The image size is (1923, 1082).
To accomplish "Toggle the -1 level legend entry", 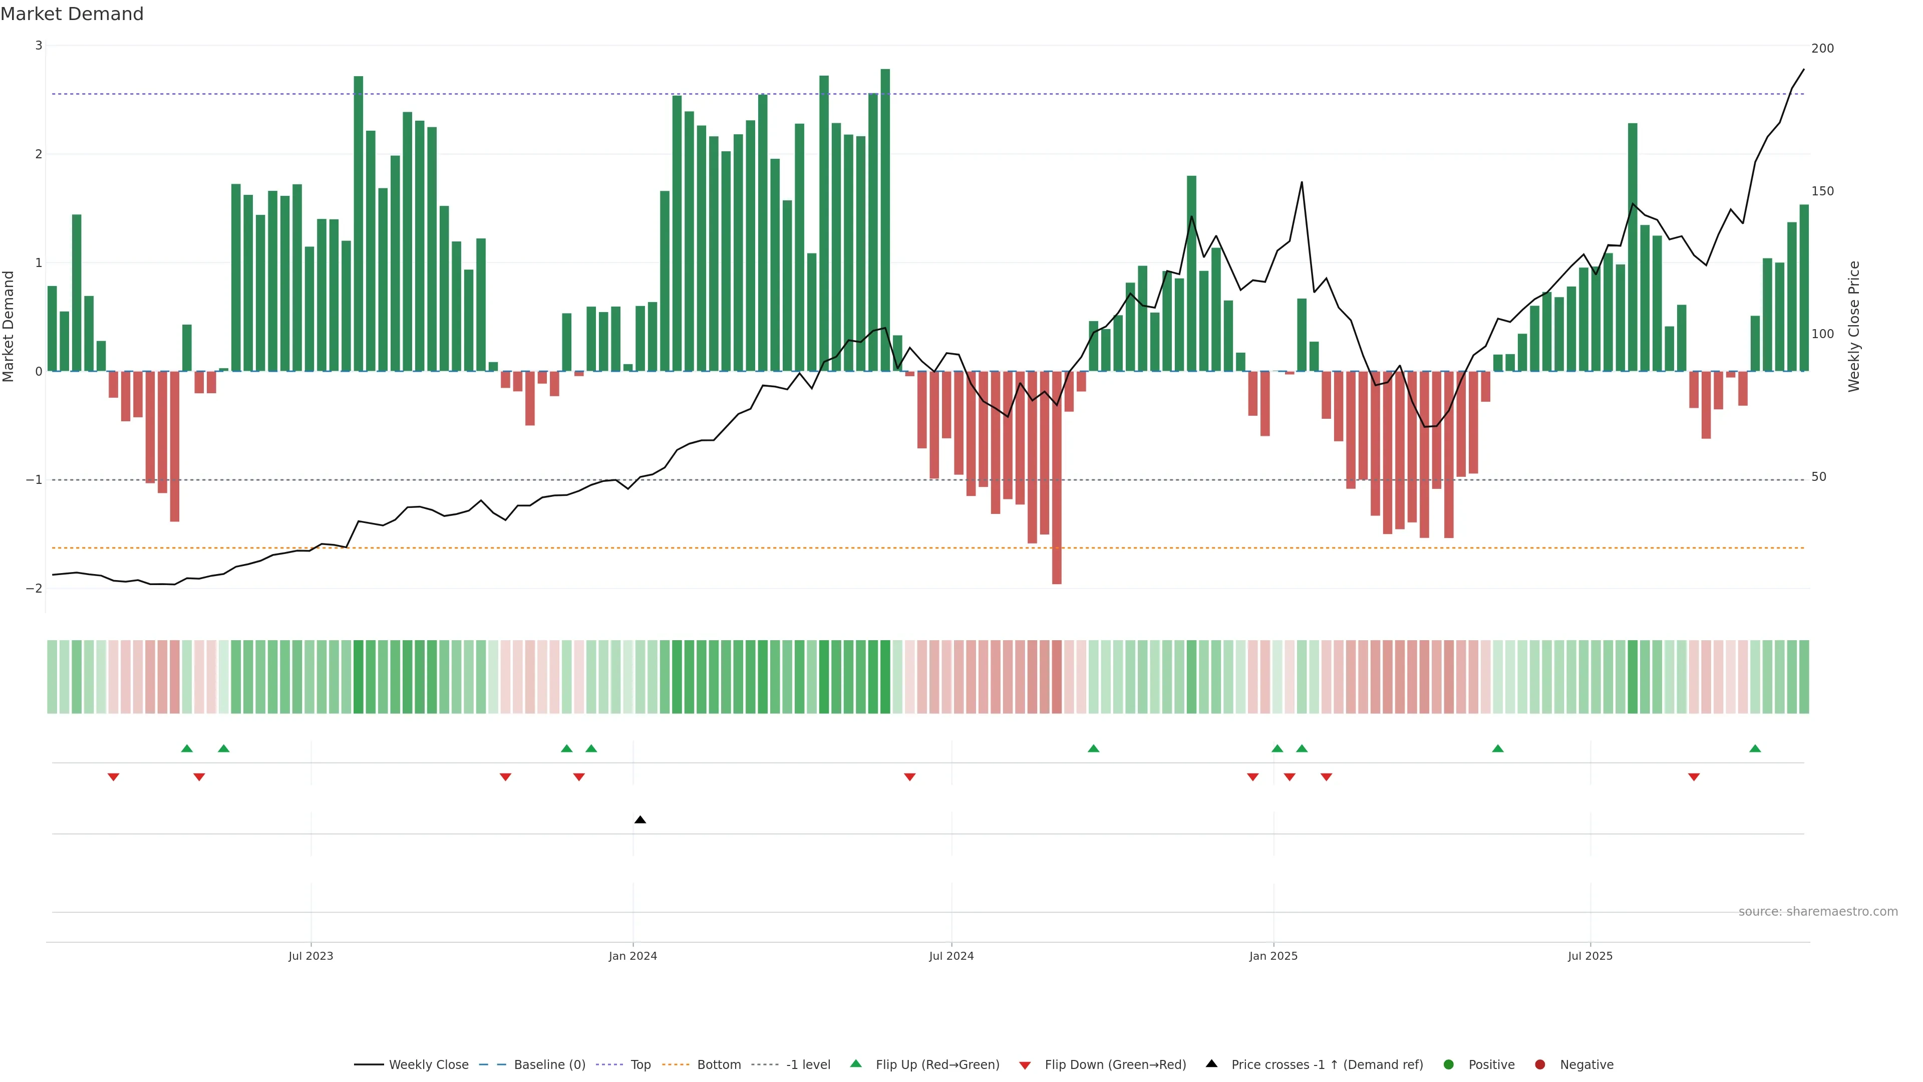I will [808, 1064].
